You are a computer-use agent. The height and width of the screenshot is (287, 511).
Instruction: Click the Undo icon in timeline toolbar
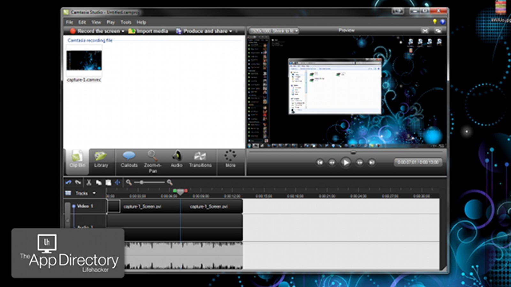(x=68, y=182)
